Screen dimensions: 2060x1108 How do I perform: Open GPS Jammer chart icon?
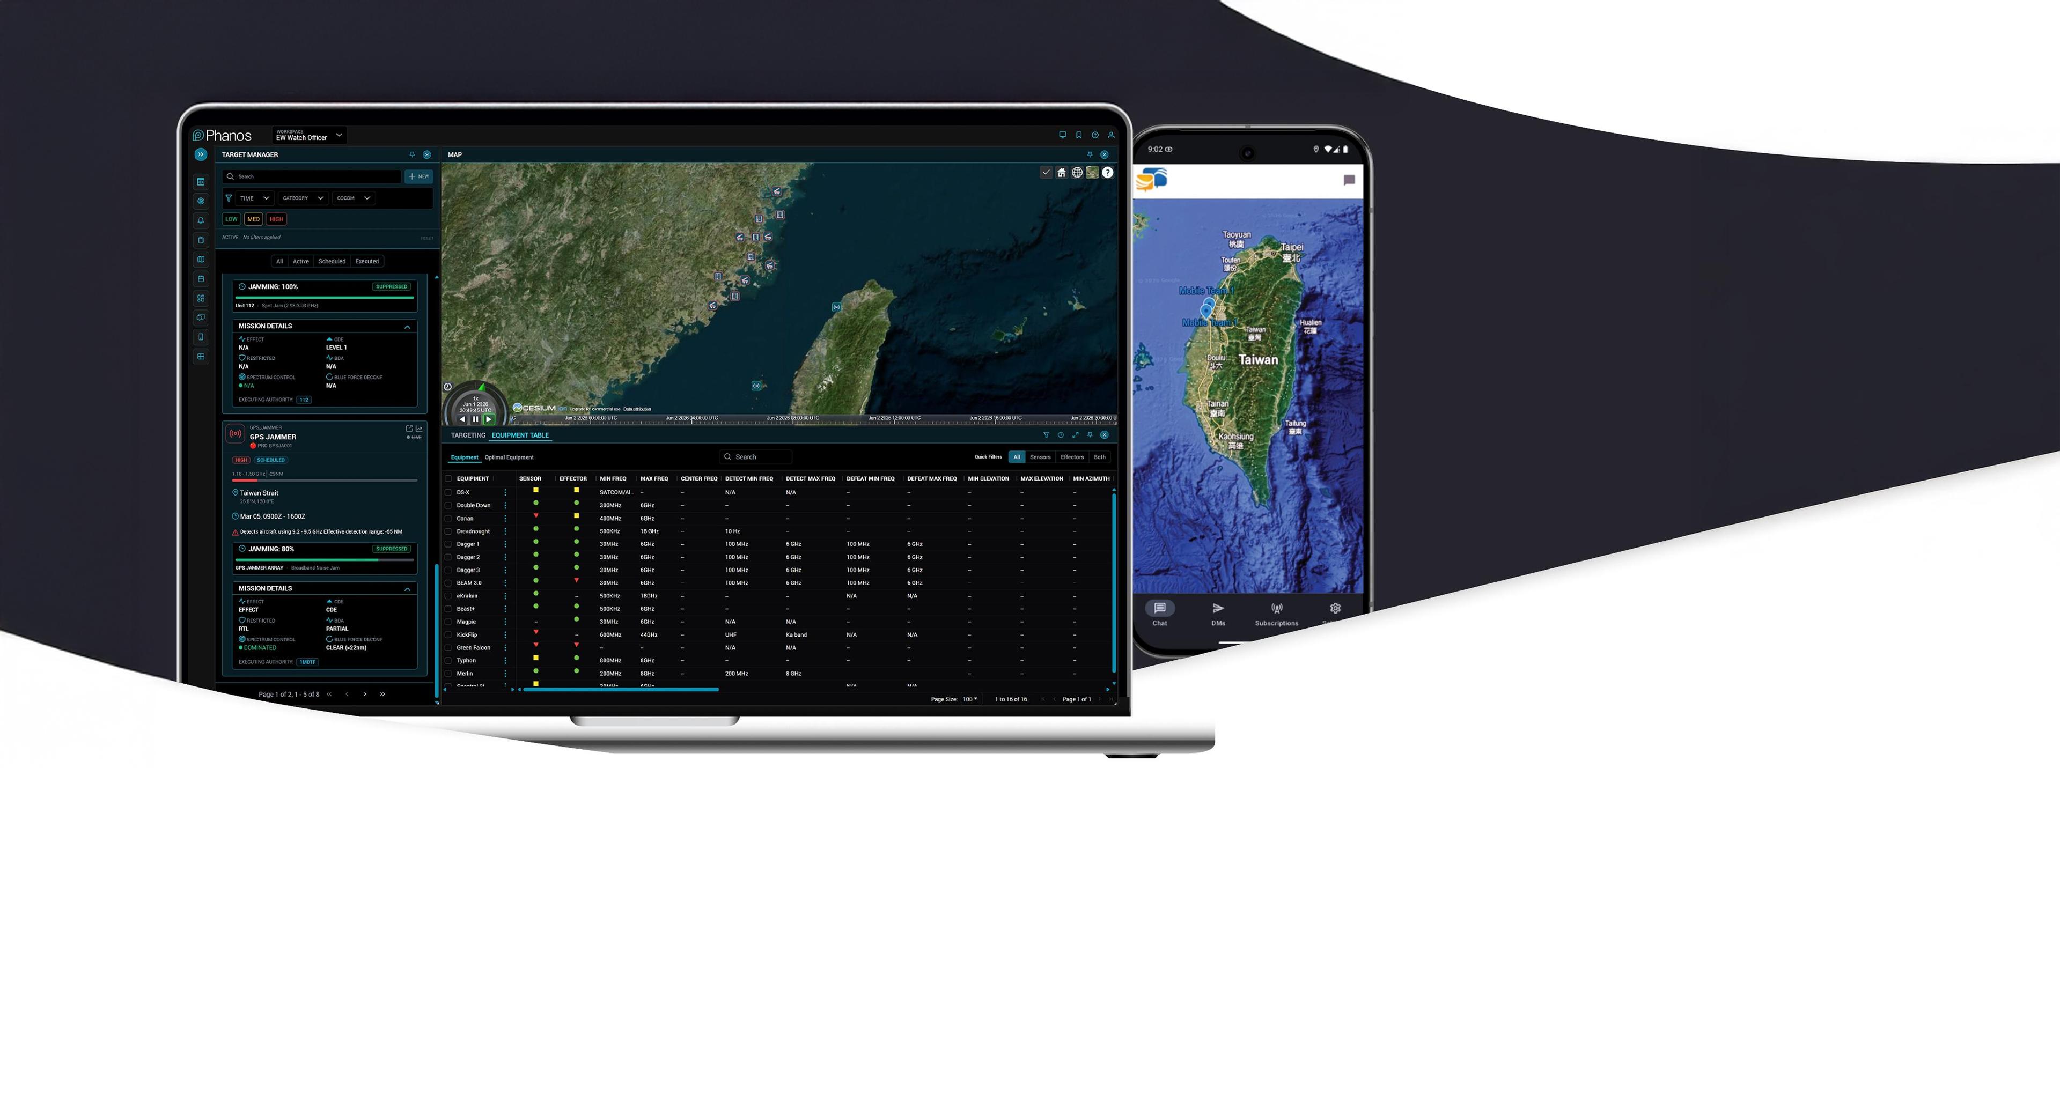[x=419, y=429]
